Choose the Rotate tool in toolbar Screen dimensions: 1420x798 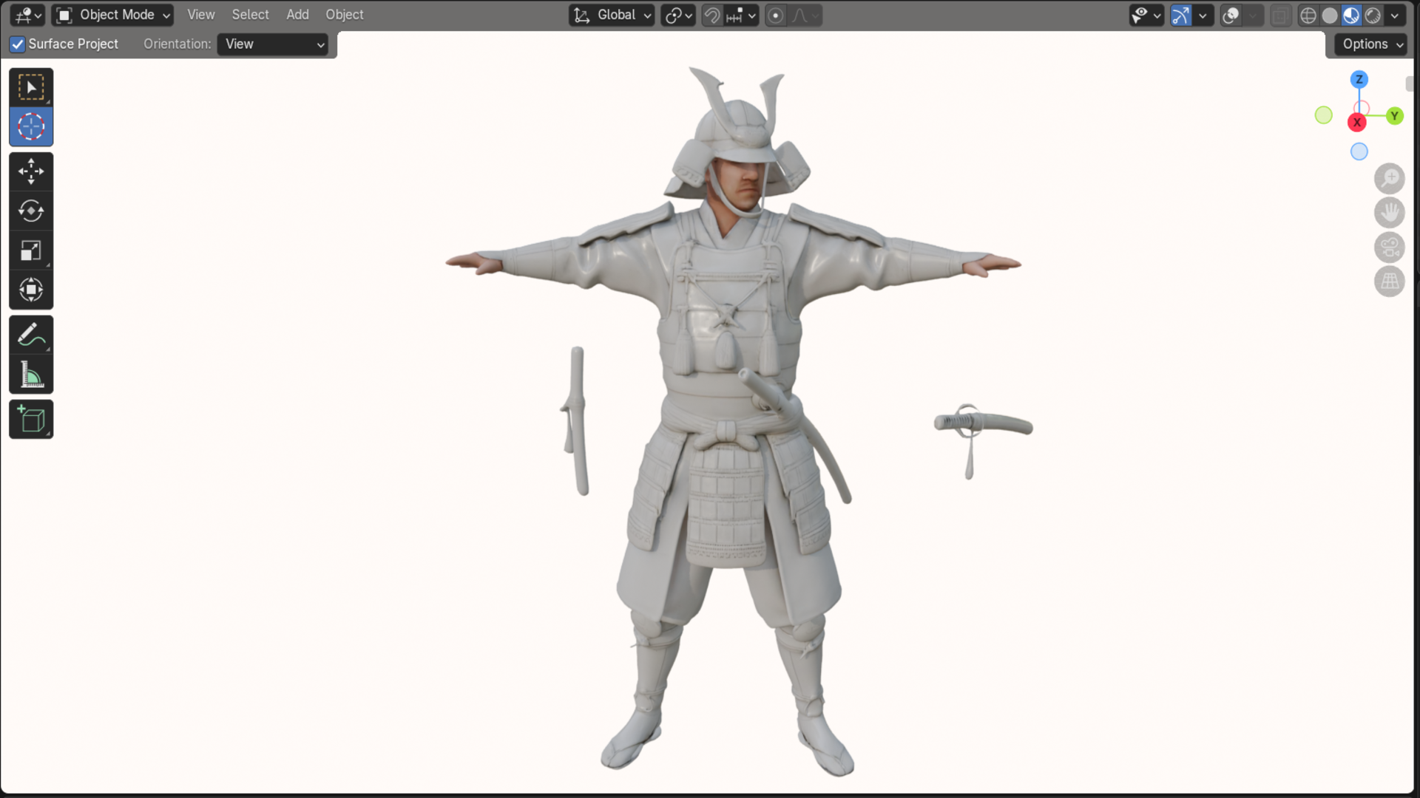(31, 211)
